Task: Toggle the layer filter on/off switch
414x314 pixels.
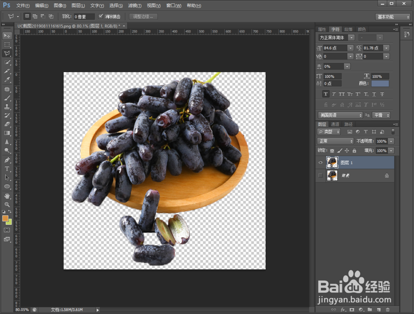Action: [x=393, y=131]
